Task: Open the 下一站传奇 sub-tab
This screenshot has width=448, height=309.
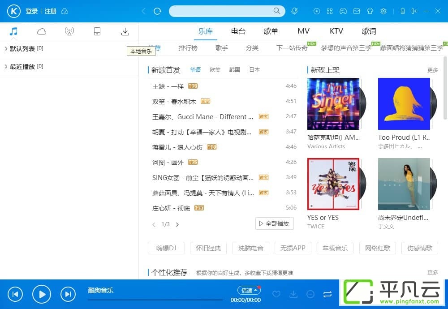Action: tap(292, 48)
